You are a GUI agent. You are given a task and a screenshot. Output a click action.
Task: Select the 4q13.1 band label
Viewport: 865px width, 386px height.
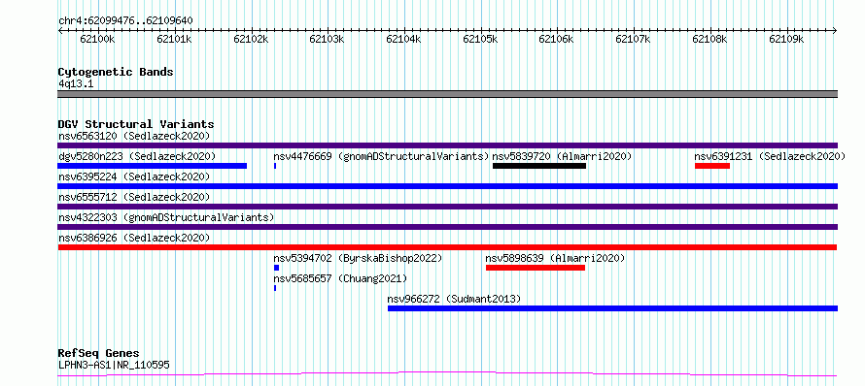pyautogui.click(x=75, y=83)
